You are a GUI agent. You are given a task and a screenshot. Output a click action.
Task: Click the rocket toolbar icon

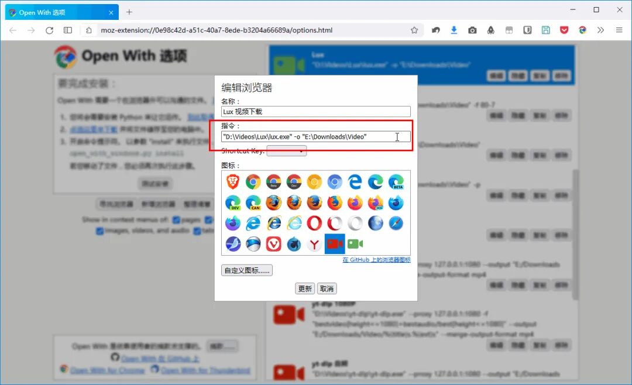(490, 30)
